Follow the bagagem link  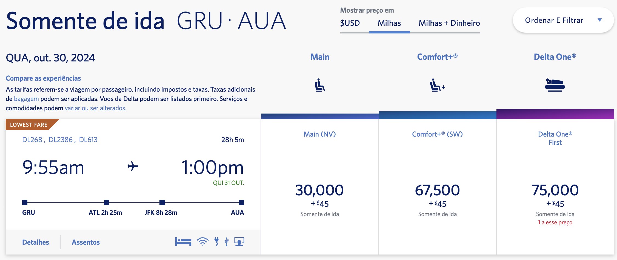click(x=26, y=99)
